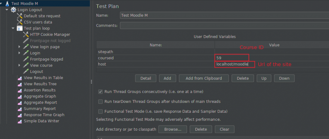
Task: Select Aggregate Report tree label
Action: (40, 102)
